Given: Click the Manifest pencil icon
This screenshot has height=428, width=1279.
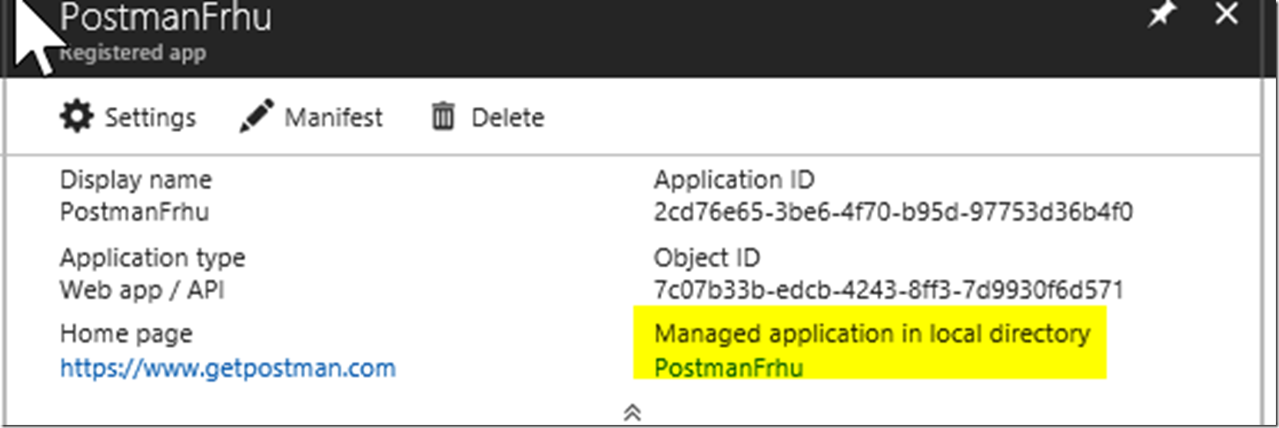Looking at the screenshot, I should point(256,116).
